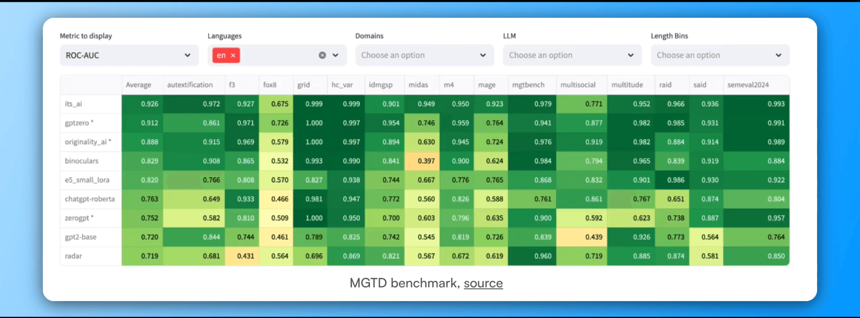The image size is (860, 318).
Task: Click the grid column header
Action: pyautogui.click(x=310, y=85)
